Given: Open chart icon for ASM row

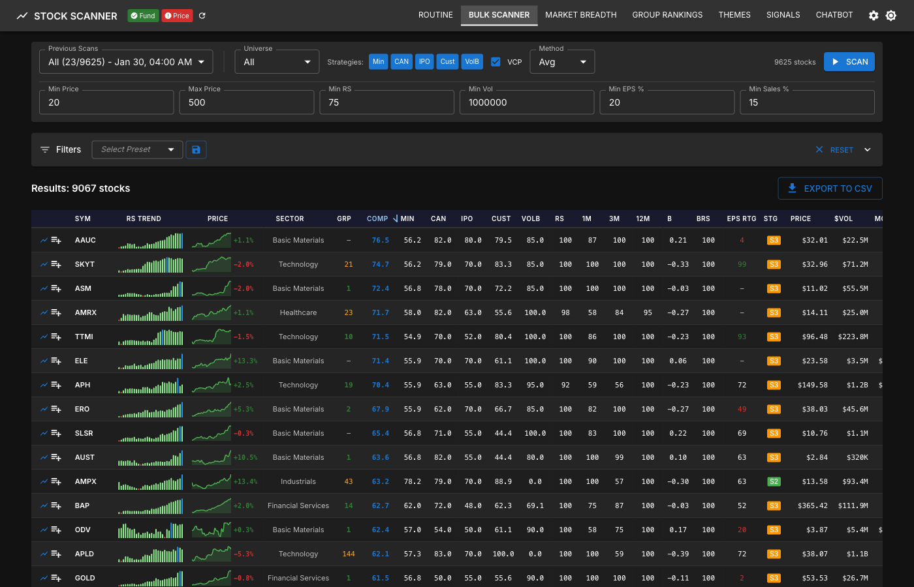Looking at the screenshot, I should tap(44, 288).
